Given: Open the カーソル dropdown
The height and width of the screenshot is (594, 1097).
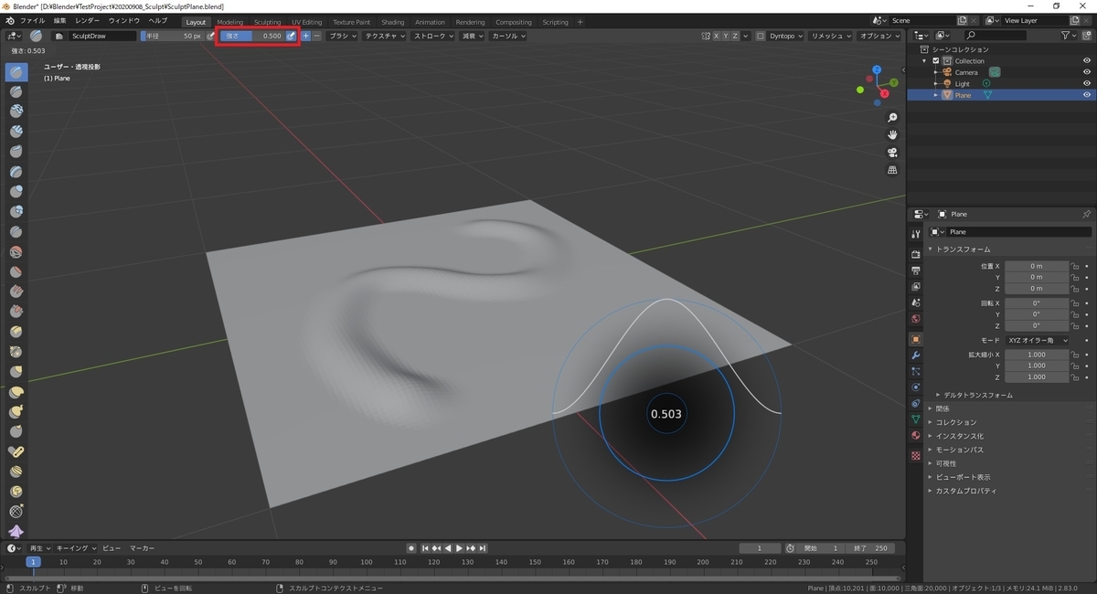Looking at the screenshot, I should pyautogui.click(x=507, y=36).
